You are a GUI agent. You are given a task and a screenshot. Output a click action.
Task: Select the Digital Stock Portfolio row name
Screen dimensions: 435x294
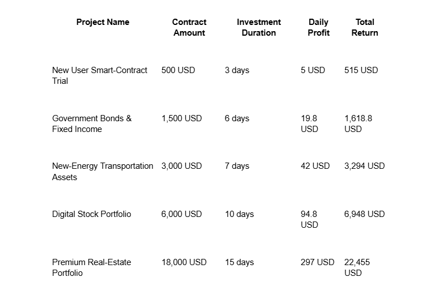click(x=92, y=214)
